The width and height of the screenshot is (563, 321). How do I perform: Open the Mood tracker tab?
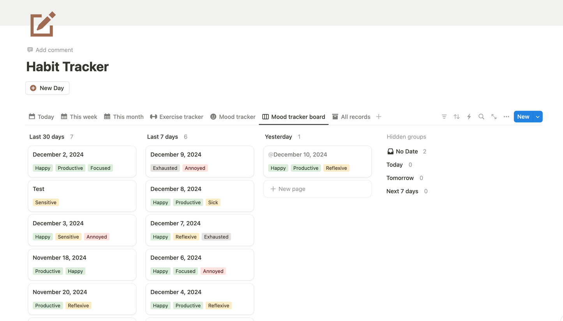coord(233,116)
